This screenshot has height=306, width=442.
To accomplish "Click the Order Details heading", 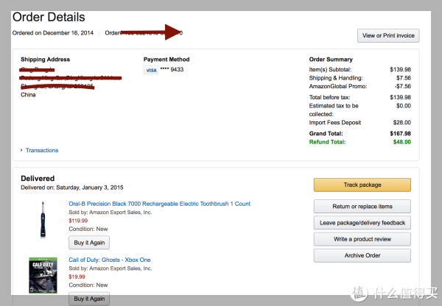I will [49, 17].
